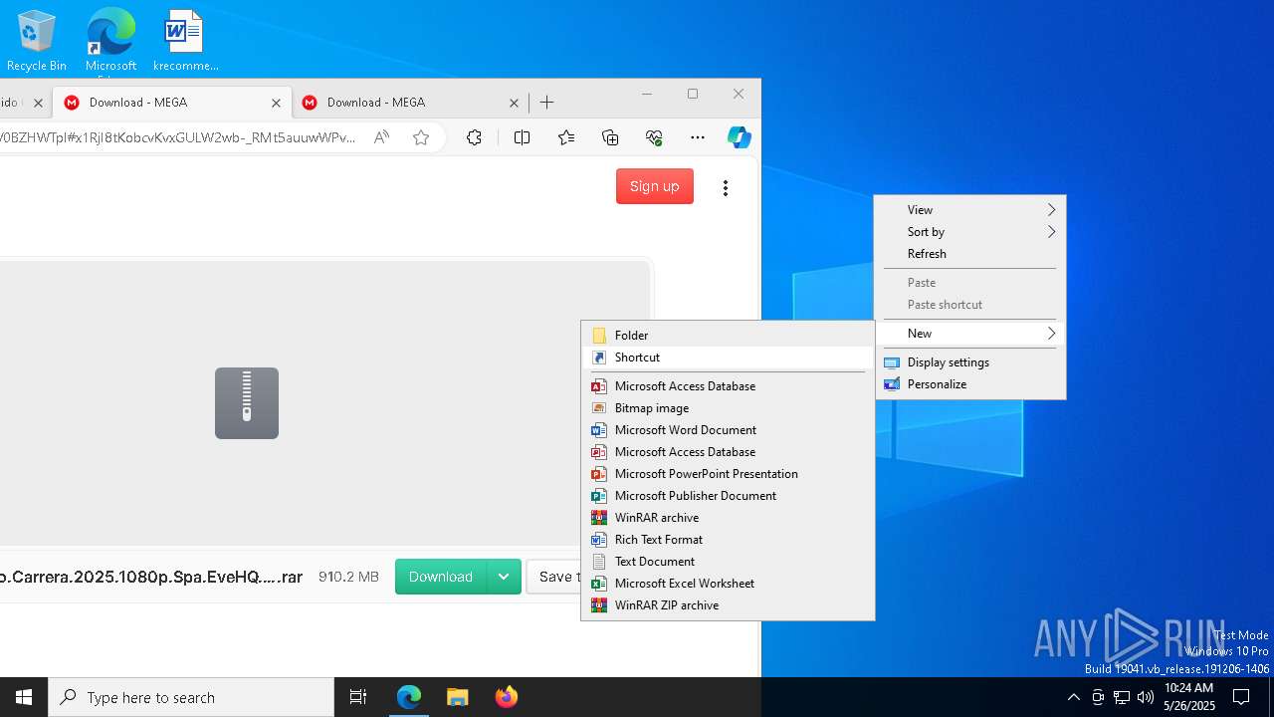
Task: Create a new Bitmap image
Action: click(728, 407)
